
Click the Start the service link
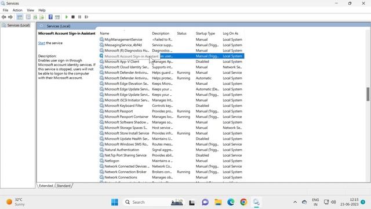click(x=42, y=43)
